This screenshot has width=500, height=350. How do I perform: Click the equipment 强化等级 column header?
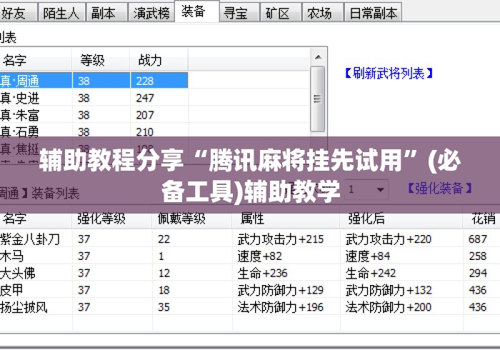pyautogui.click(x=112, y=219)
